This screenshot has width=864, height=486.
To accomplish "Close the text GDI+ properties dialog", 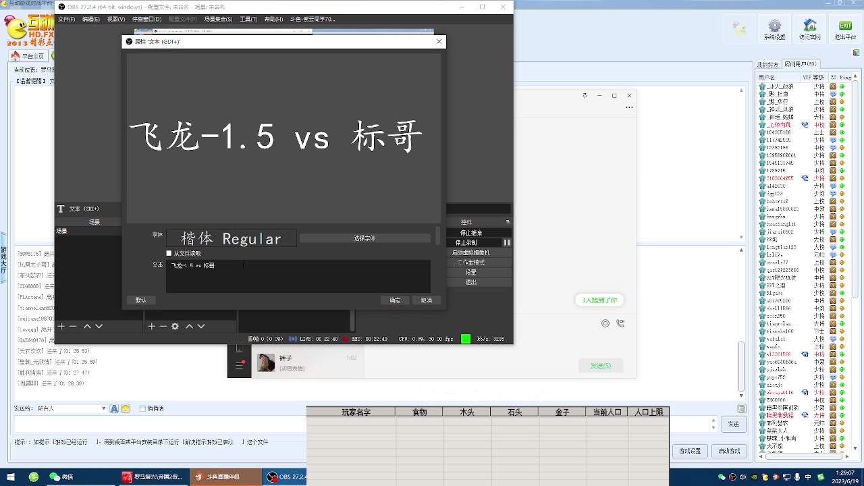I will (439, 41).
